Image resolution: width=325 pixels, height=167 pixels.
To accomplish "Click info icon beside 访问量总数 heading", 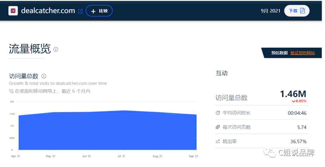I will [x=44, y=76].
